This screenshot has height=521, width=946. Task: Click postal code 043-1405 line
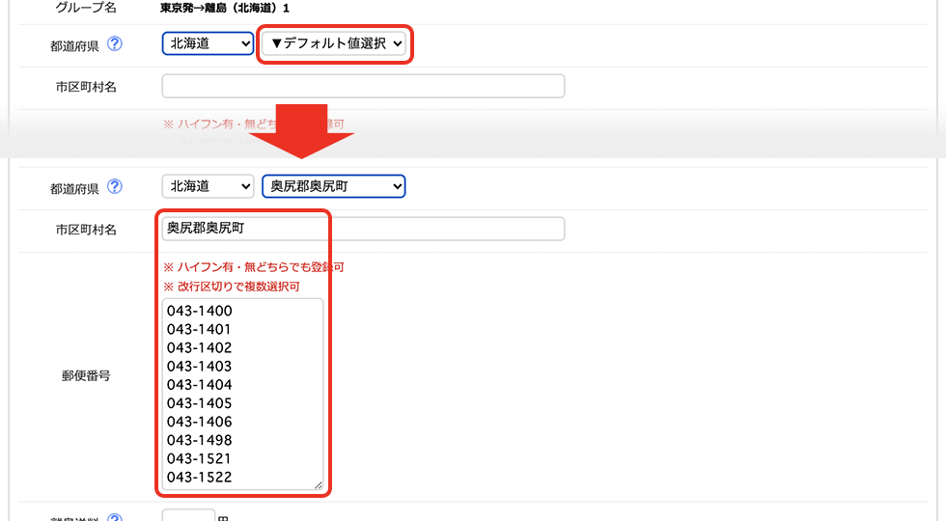coord(200,403)
